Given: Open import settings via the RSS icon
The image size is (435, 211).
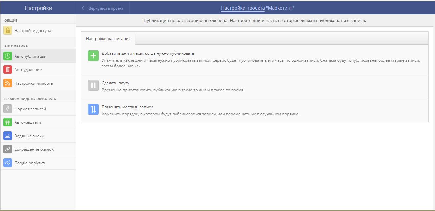Looking at the screenshot, I should pos(7,83).
